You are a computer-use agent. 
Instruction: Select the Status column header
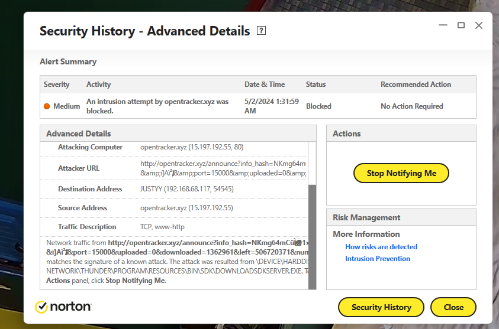pos(316,84)
